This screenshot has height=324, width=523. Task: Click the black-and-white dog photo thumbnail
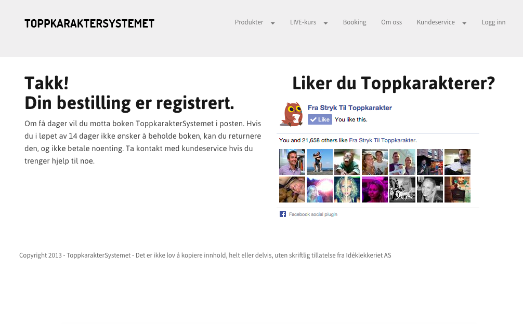[402, 190]
